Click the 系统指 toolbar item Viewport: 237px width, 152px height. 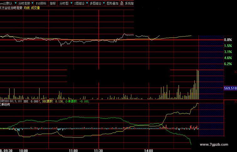click(x=129, y=3)
